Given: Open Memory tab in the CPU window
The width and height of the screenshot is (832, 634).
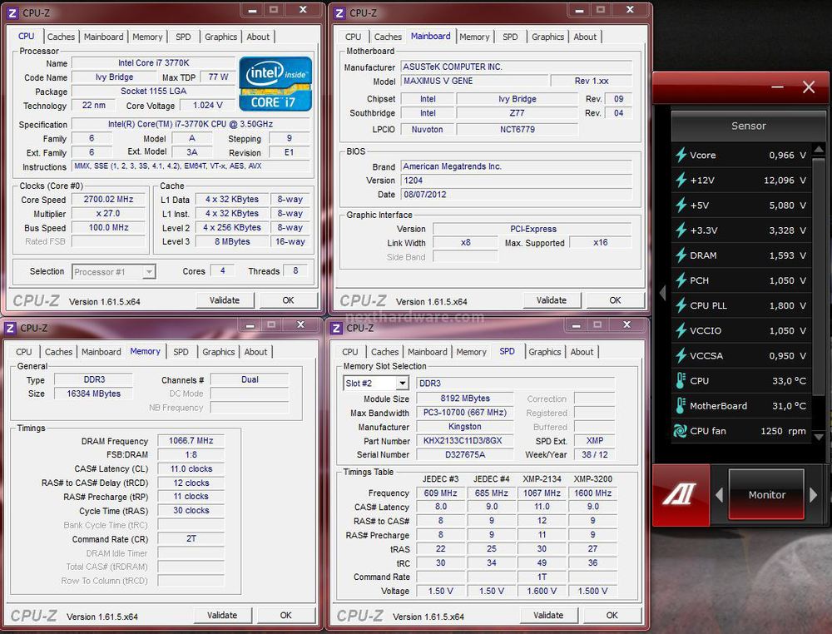Looking at the screenshot, I should pos(147,37).
